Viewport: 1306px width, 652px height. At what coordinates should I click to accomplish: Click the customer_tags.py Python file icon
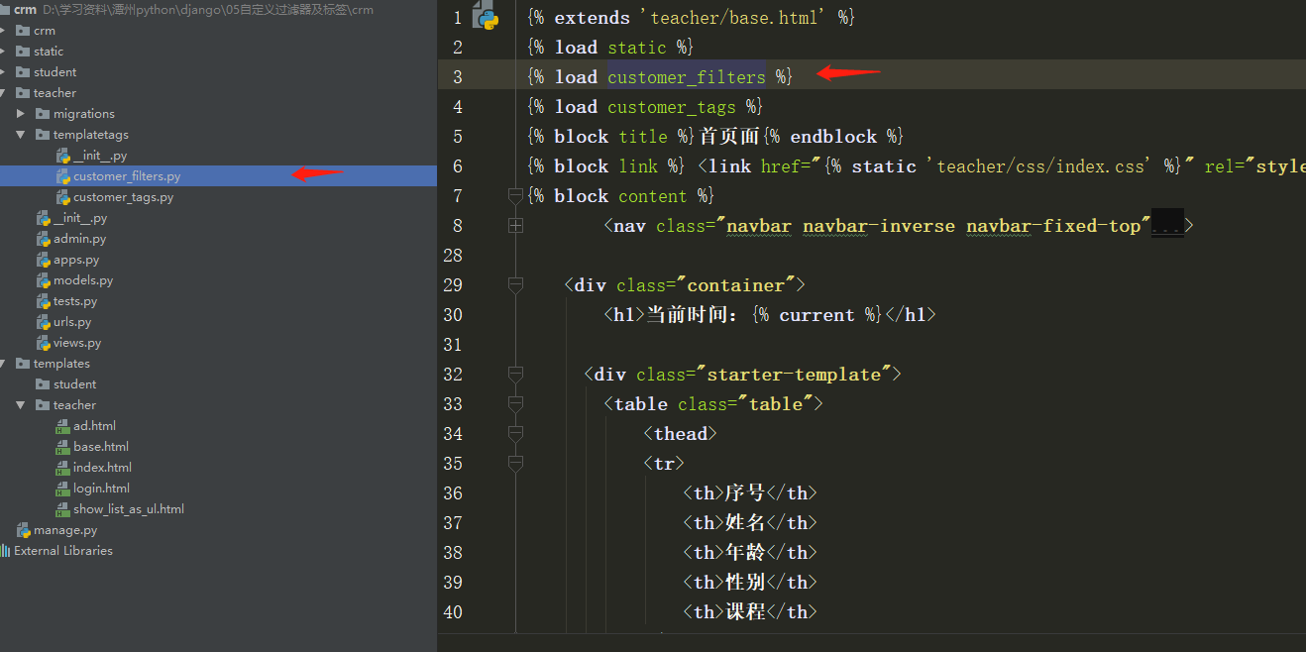coord(63,197)
